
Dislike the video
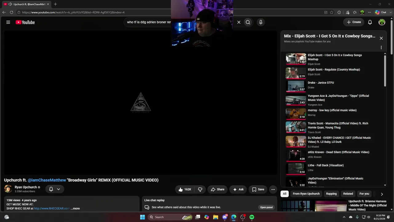click(200, 189)
